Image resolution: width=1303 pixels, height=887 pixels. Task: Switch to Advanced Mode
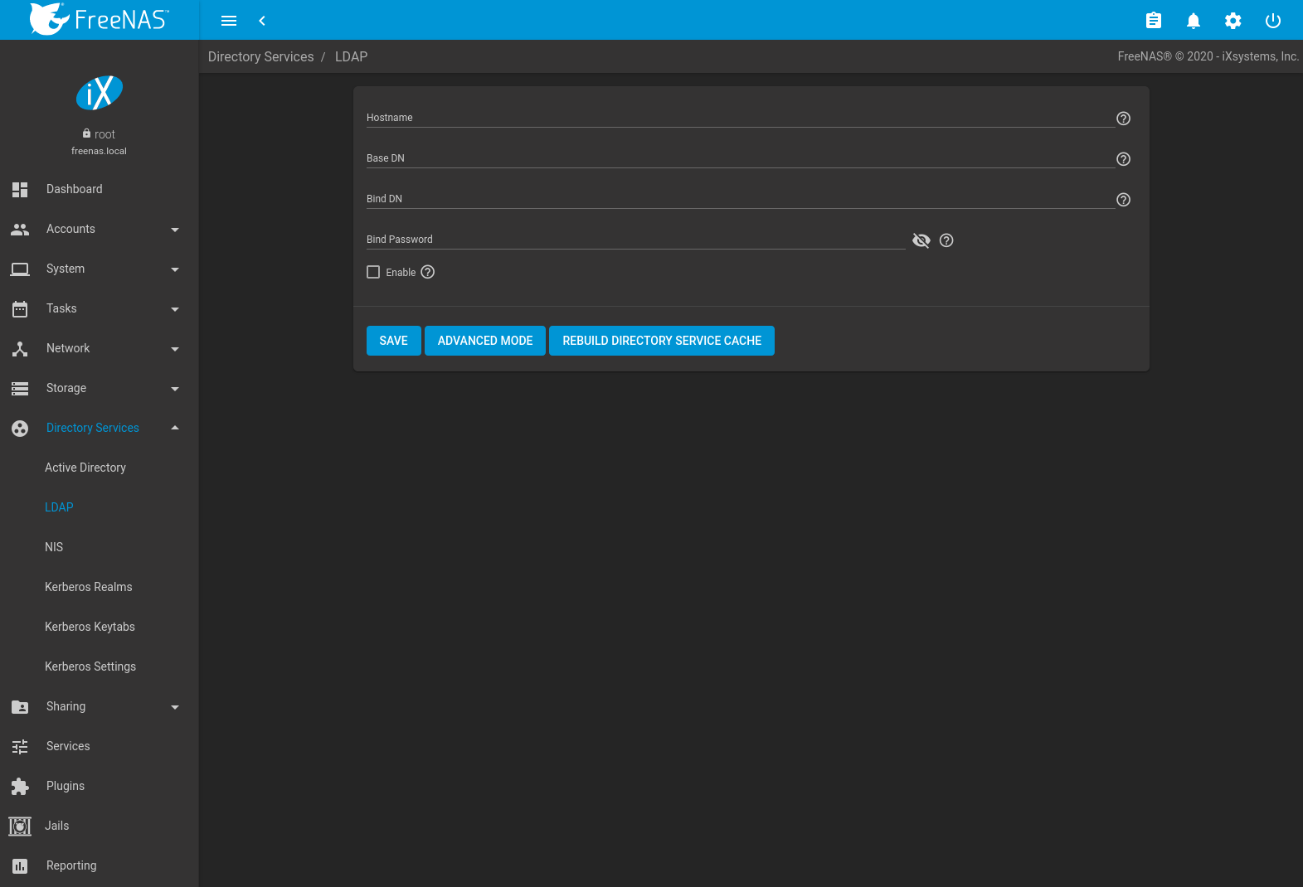[484, 341]
